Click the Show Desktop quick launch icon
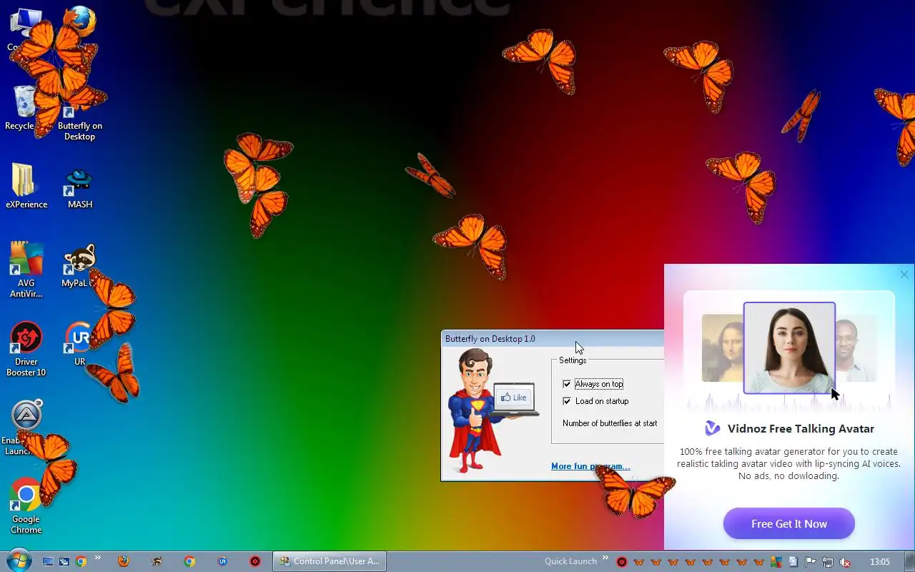This screenshot has width=915, height=572. [x=48, y=561]
